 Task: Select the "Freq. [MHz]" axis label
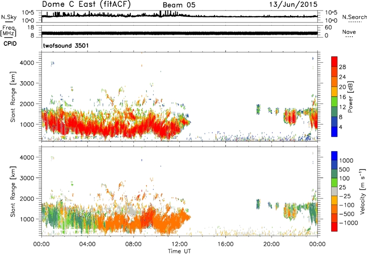point(8,31)
